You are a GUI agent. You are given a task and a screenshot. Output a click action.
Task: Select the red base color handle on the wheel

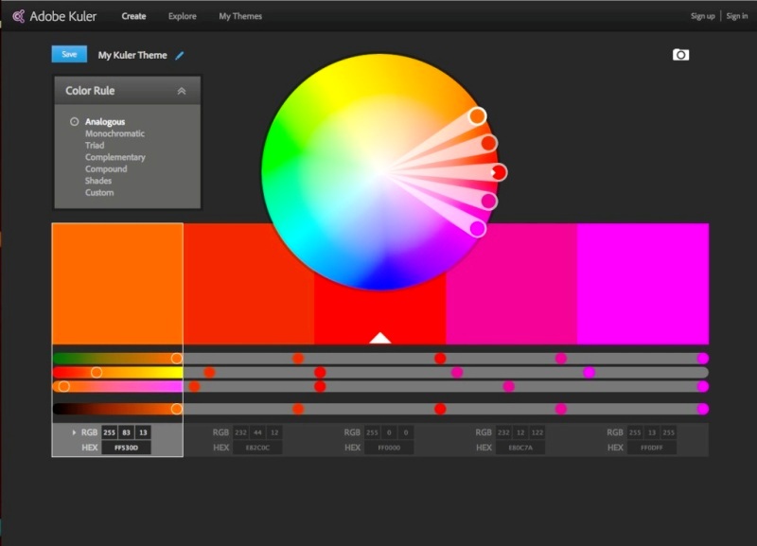(x=499, y=172)
